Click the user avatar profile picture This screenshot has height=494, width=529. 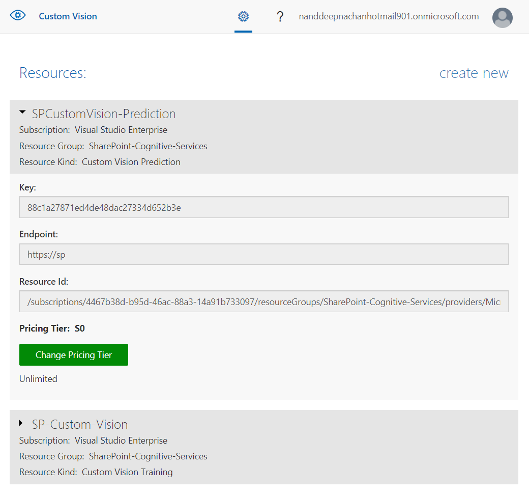[x=502, y=17]
